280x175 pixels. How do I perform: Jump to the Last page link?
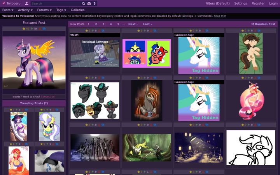(x=147, y=24)
